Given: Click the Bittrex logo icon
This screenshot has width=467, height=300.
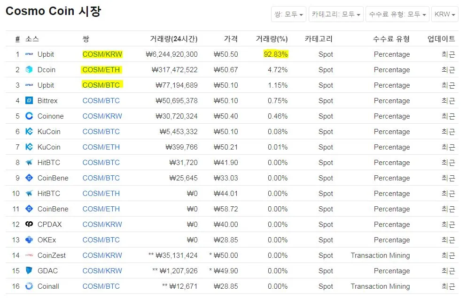Looking at the screenshot, I should (x=29, y=100).
